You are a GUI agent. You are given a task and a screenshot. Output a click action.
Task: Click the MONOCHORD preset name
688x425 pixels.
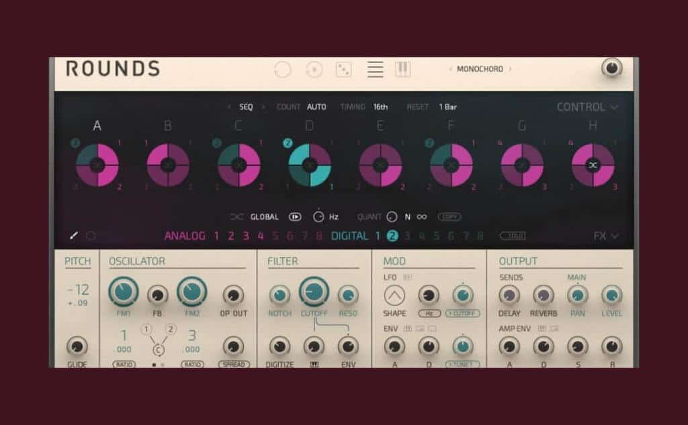click(x=480, y=69)
